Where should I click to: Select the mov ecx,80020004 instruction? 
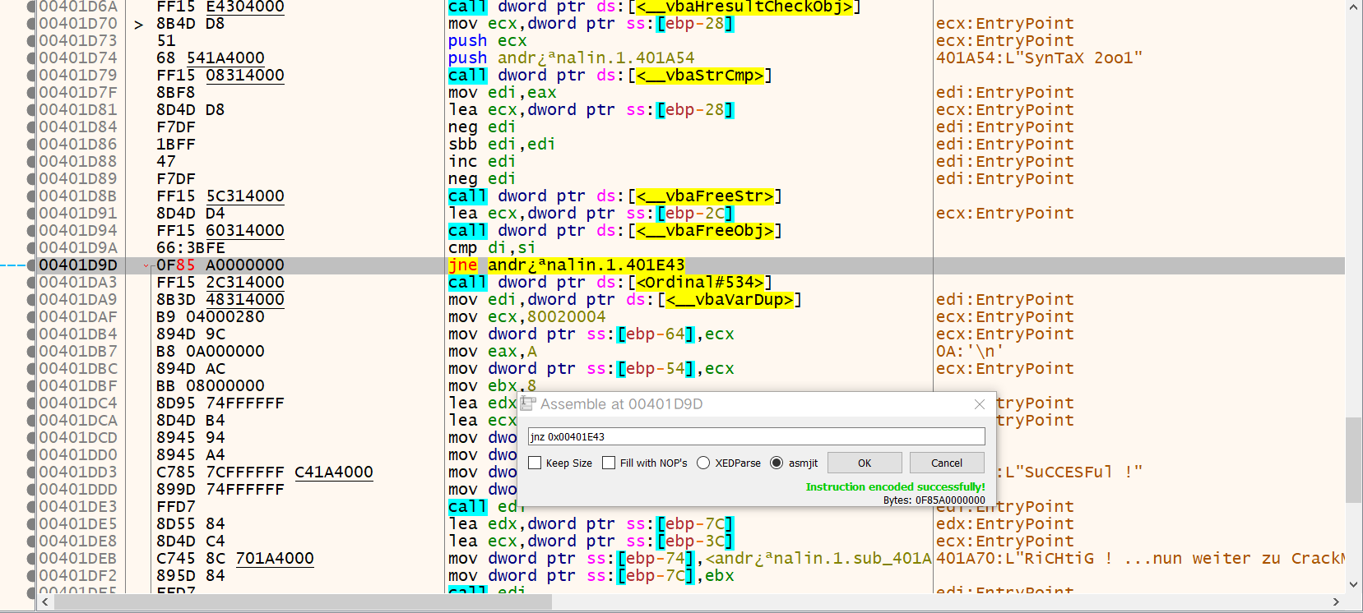527,317
